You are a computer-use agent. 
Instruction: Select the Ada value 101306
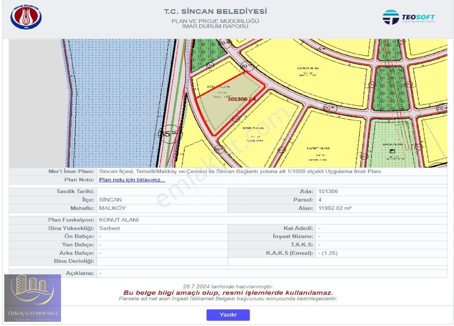[x=328, y=191]
